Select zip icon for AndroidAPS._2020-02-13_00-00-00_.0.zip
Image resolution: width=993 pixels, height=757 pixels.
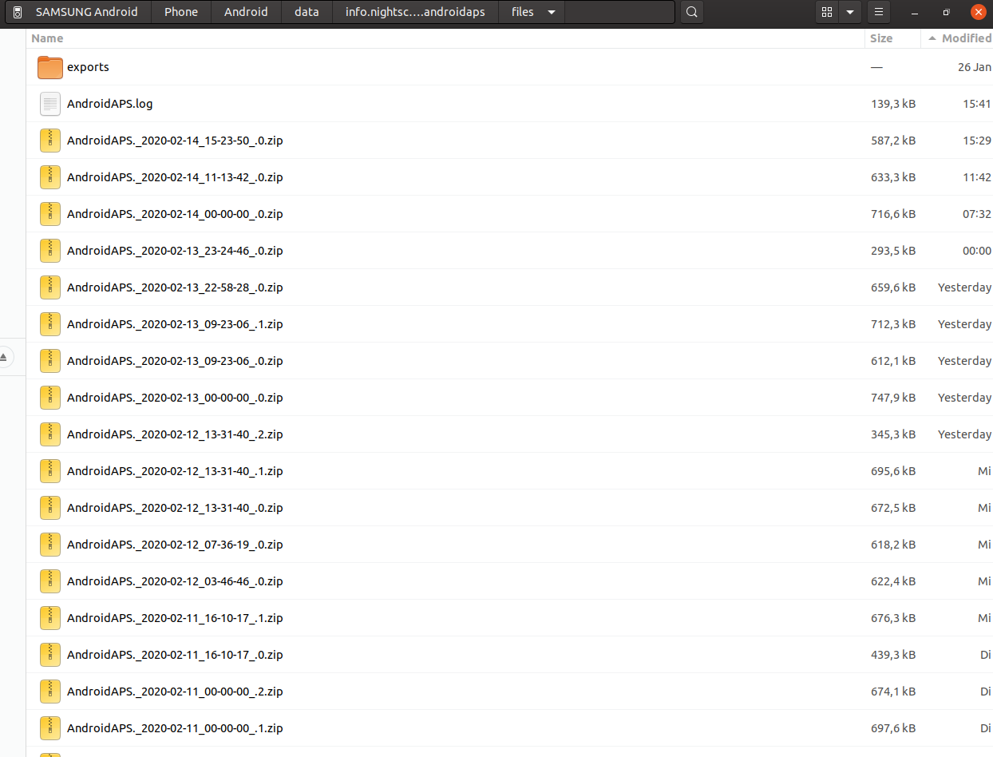pos(50,398)
